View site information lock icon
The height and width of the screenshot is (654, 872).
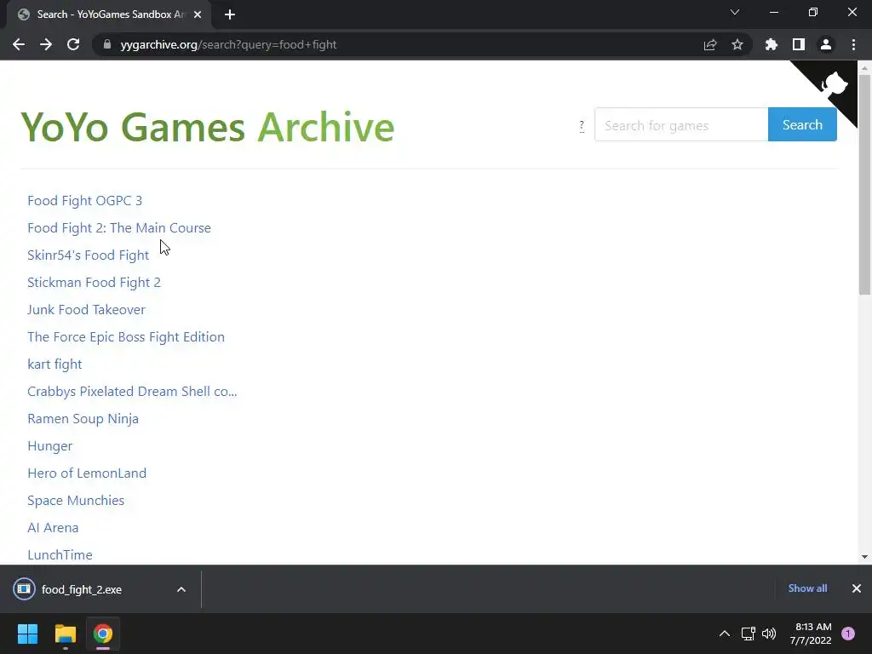click(x=107, y=44)
